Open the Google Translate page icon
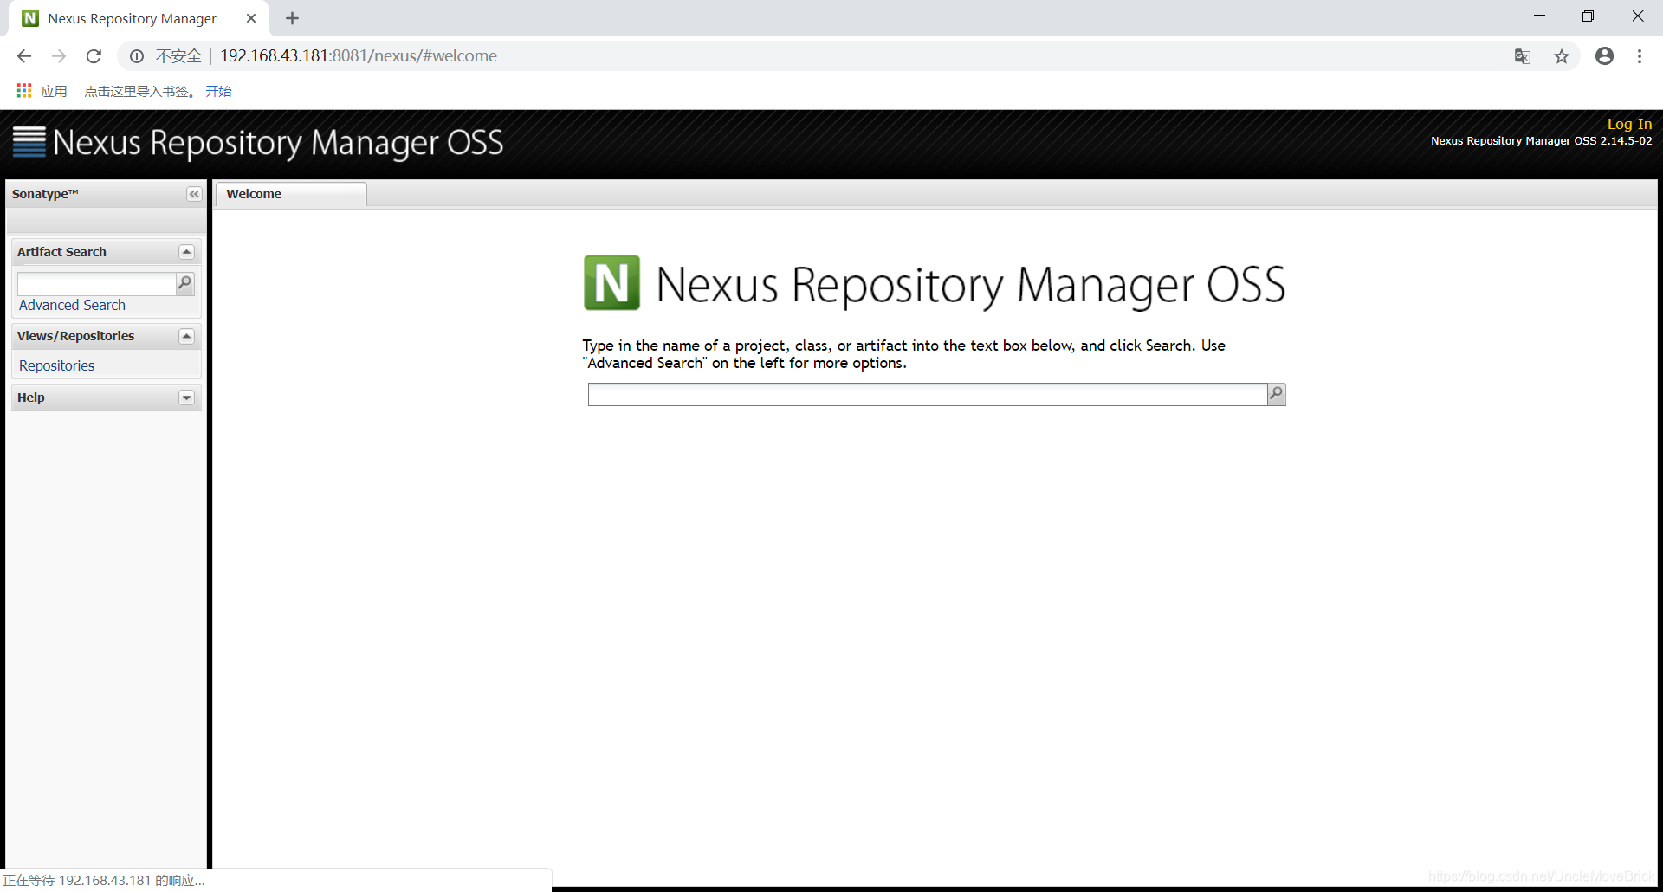This screenshot has height=892, width=1663. tap(1523, 56)
